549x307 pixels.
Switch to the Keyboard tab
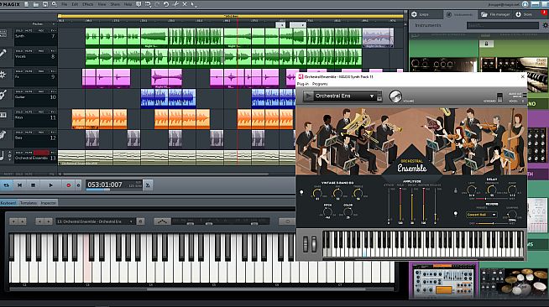(x=8, y=203)
